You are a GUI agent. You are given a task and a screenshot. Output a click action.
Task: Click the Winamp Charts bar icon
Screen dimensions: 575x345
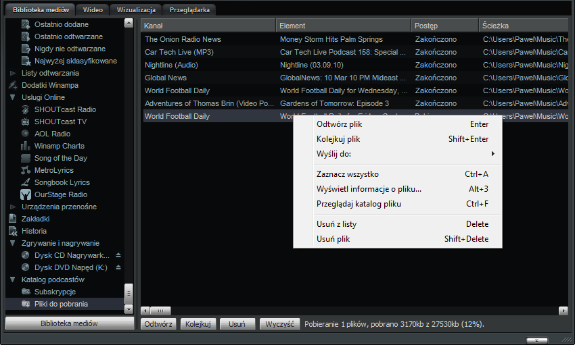pos(25,146)
